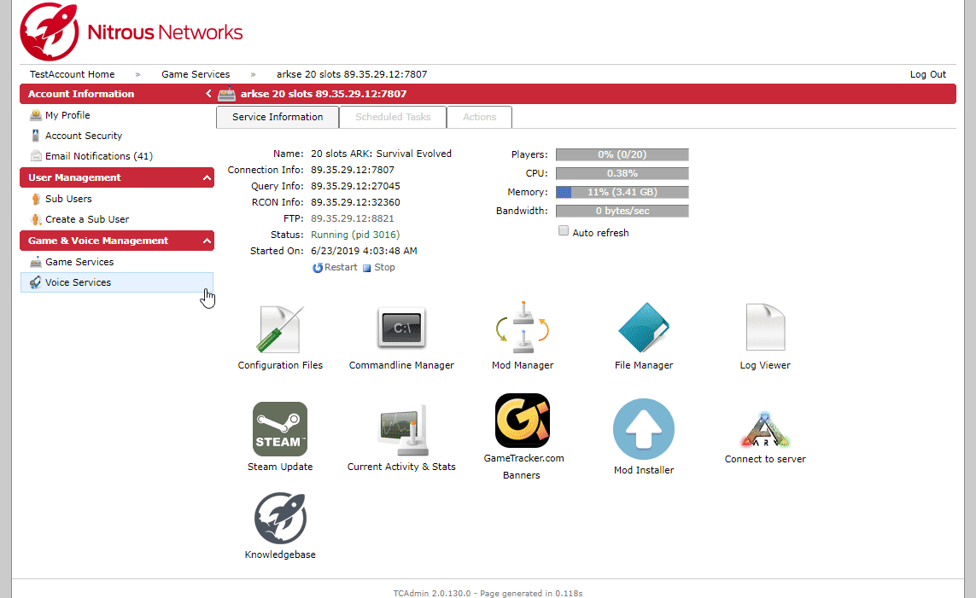Viewport: 976px width, 598px height.
Task: Click the arkse 20 slots breadcrumb
Action: (x=352, y=74)
